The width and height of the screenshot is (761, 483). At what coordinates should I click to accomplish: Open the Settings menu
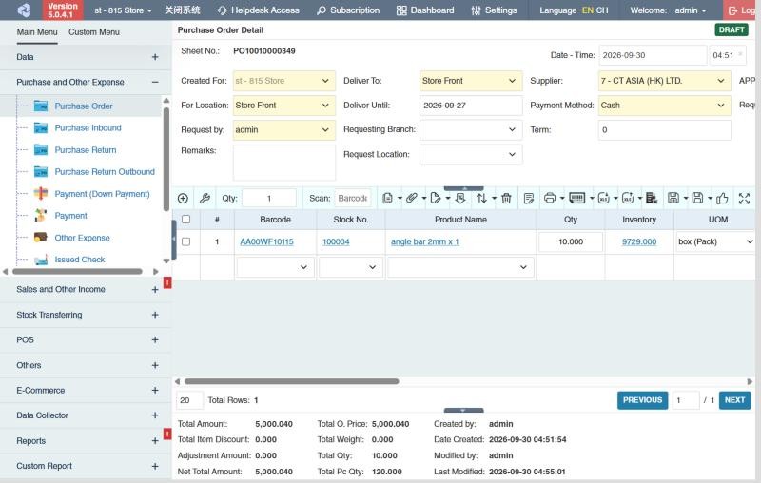494,10
